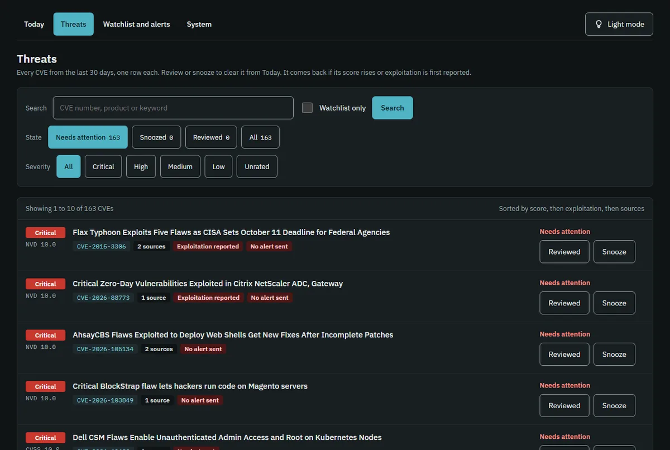Select the Threats tab
The image size is (670, 450).
[74, 24]
